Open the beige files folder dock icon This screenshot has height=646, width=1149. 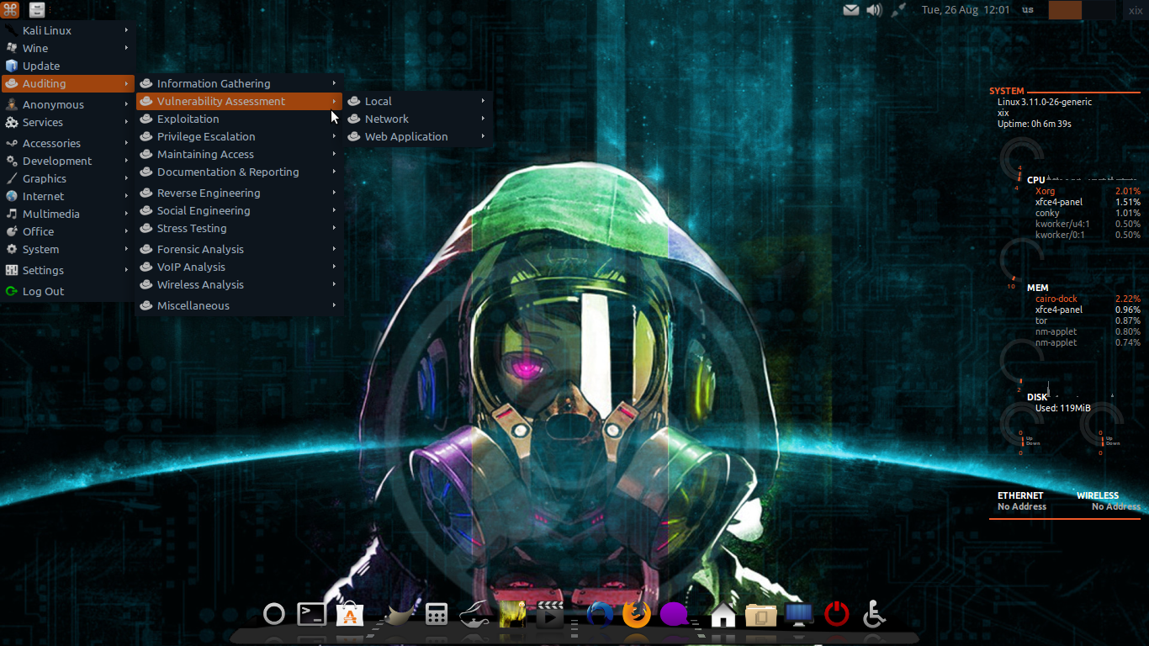coord(760,616)
